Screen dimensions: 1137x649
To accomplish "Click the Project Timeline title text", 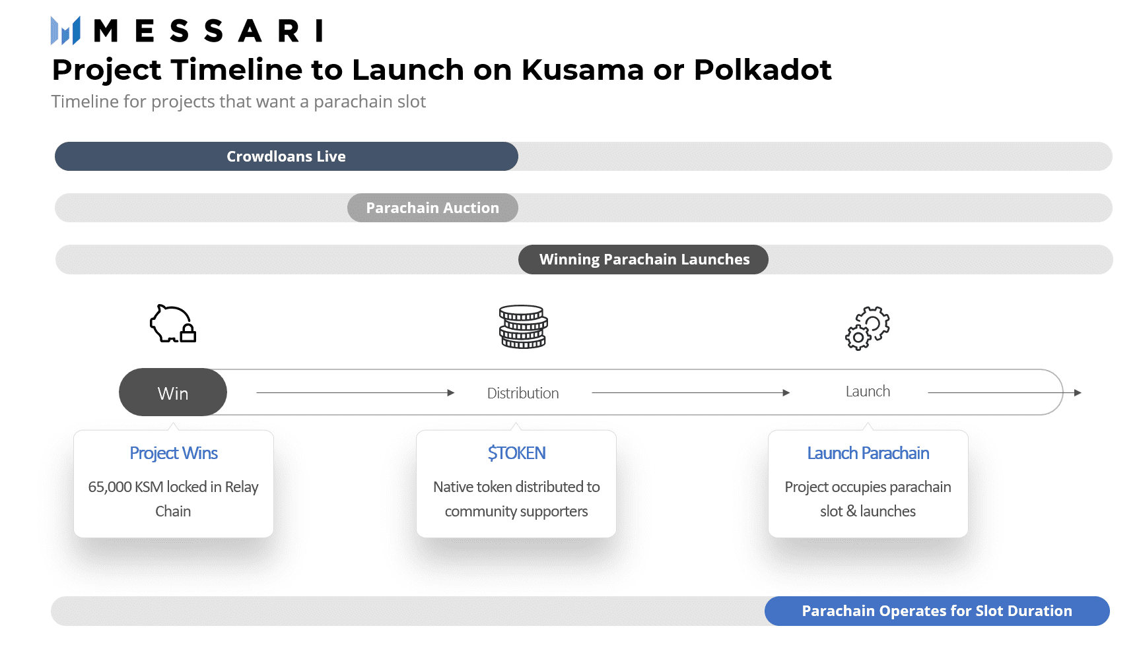I will point(441,70).
